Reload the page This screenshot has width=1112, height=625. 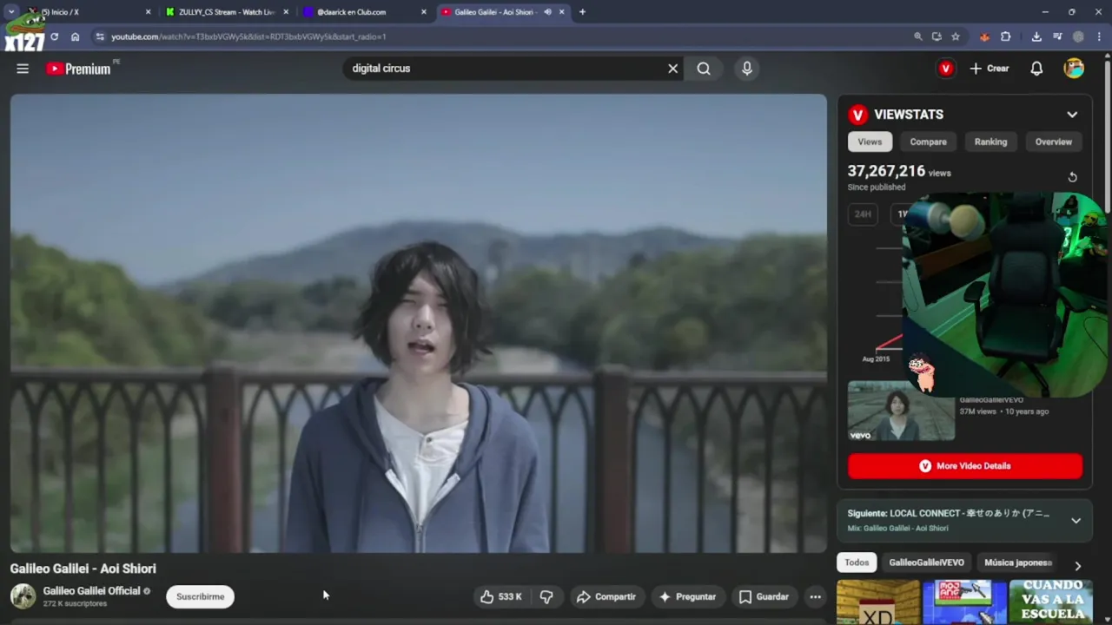(54, 36)
